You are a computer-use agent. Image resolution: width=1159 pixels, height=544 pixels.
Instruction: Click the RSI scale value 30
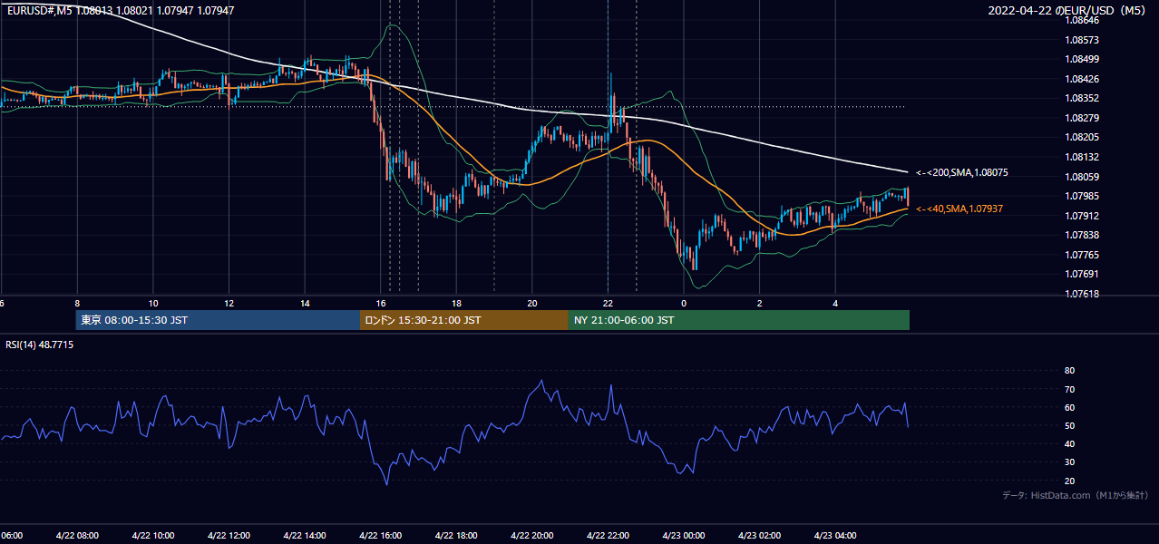(1069, 461)
